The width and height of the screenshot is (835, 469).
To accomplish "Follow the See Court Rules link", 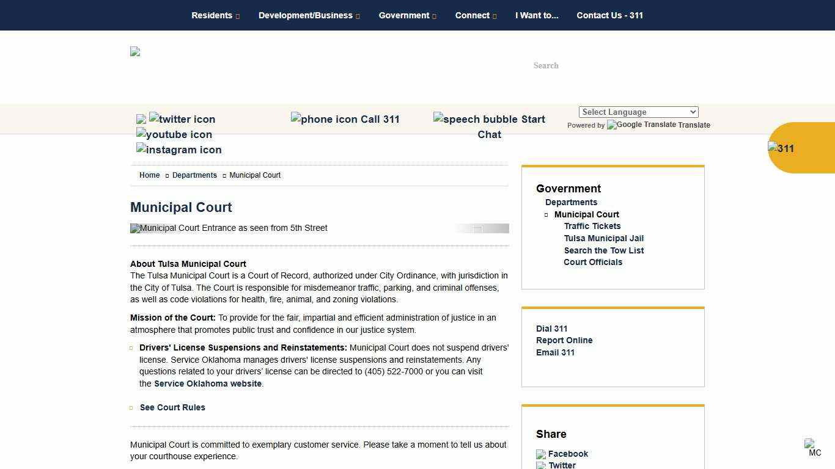I will pyautogui.click(x=172, y=407).
